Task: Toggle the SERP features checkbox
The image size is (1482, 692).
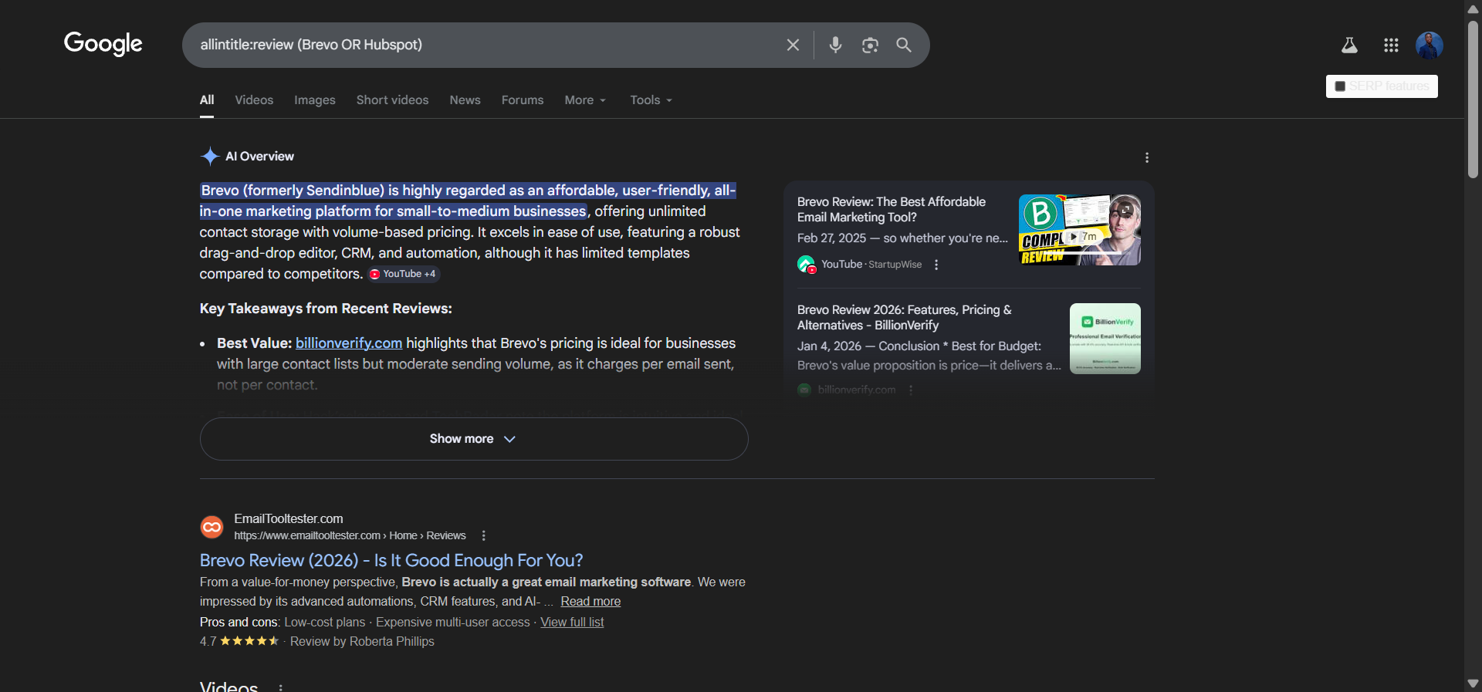Action: (1340, 86)
